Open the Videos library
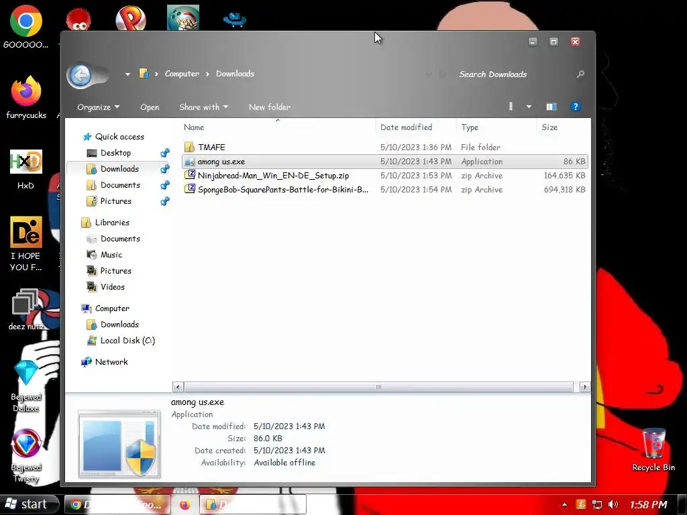This screenshot has height=515, width=687. pos(113,287)
